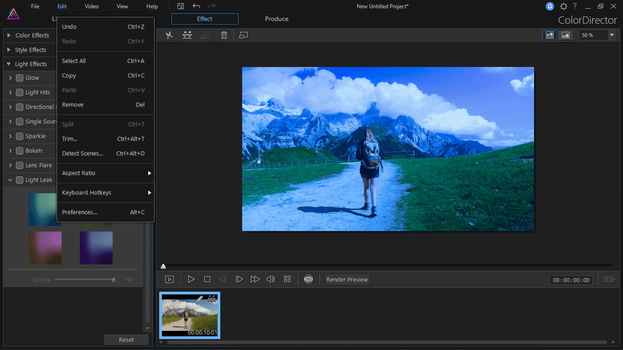Enable the Directional light checkbox
The width and height of the screenshot is (623, 350).
[x=20, y=107]
